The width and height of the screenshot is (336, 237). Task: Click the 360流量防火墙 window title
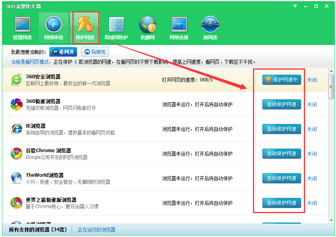[x=23, y=6]
